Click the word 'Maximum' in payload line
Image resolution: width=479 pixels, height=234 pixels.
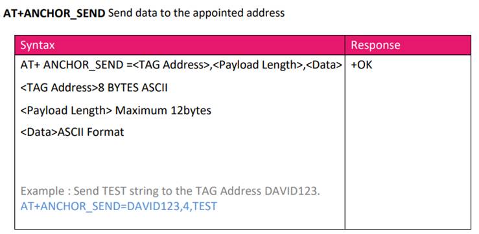pyautogui.click(x=141, y=110)
